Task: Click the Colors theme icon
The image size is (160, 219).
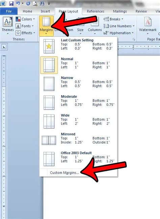Action: click(18, 19)
